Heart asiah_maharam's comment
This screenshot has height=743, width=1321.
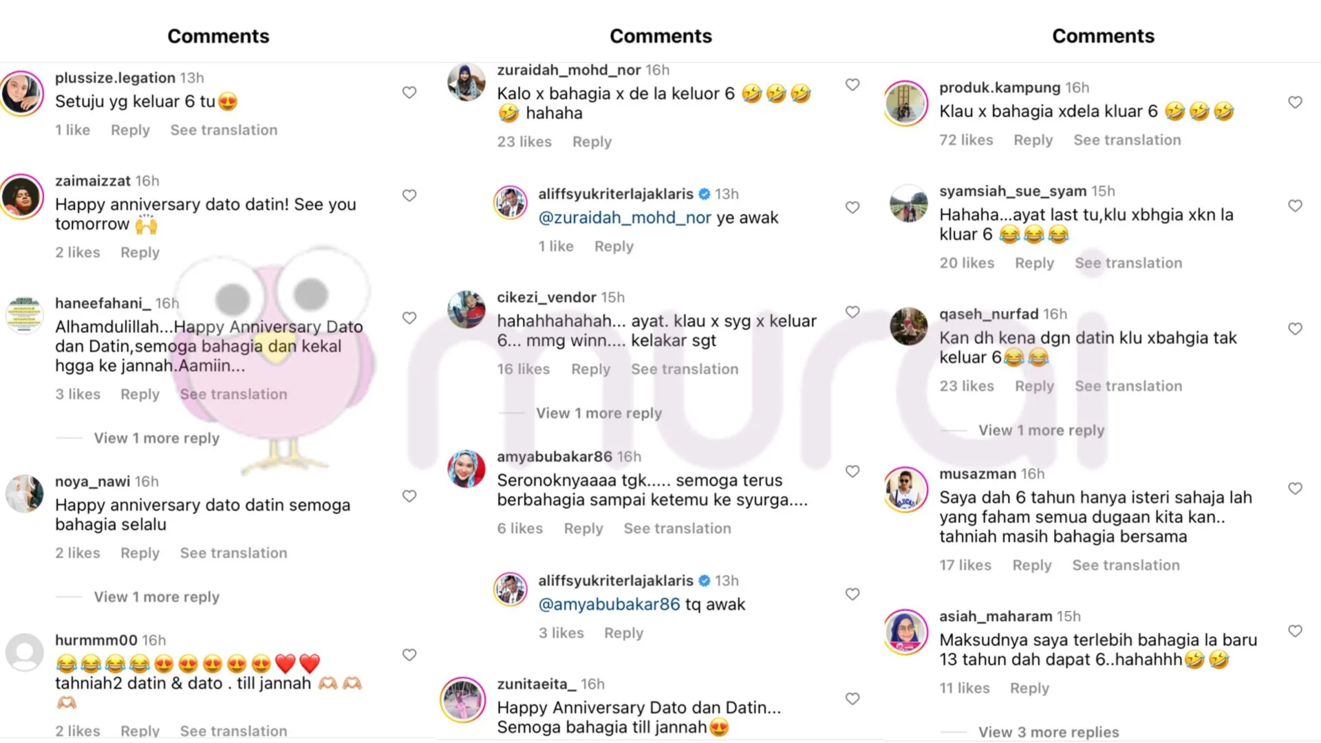tap(1295, 631)
